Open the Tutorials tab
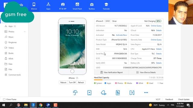This screenshot has height=108, width=193. [x=106, y=6]
